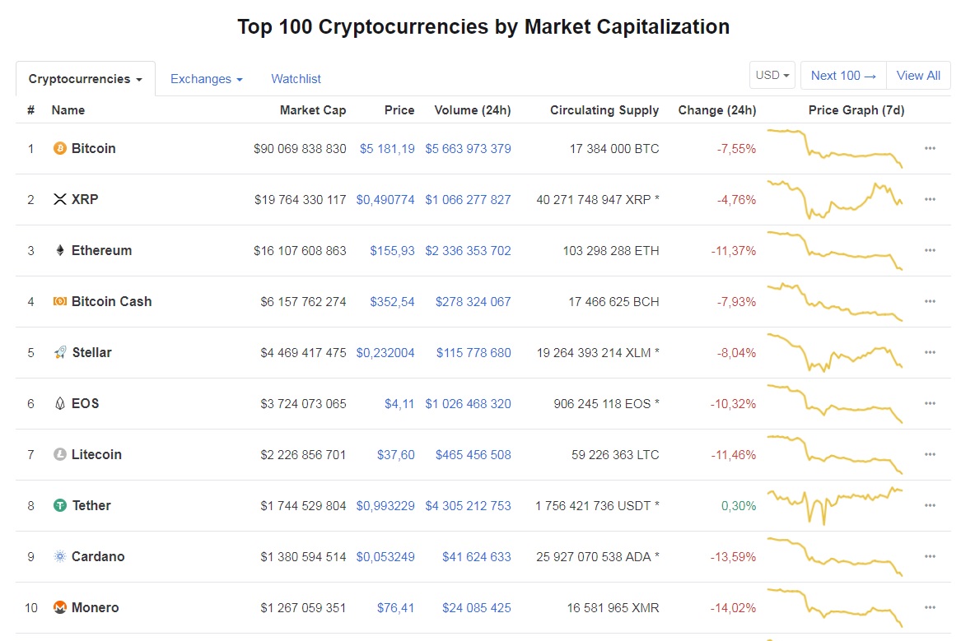
Task: Click the View All link
Action: (x=918, y=75)
